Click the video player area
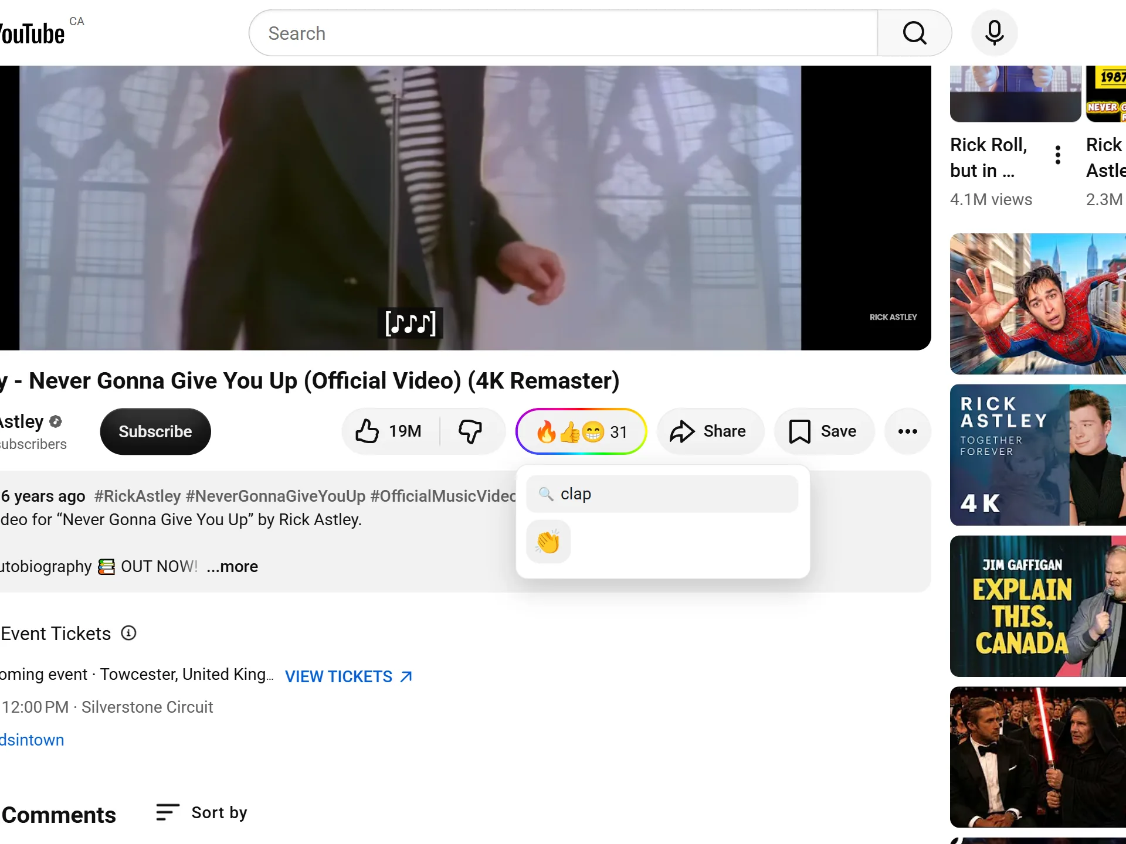This screenshot has height=844, width=1126. pyautogui.click(x=466, y=207)
